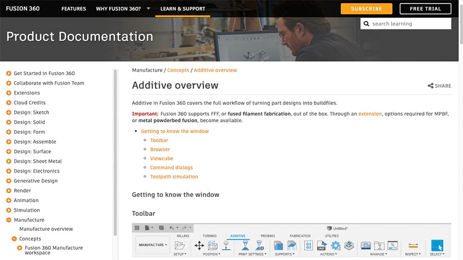Click the Save disk icon in toolbar image
Screen dimensions: 463x260
tap(161, 228)
